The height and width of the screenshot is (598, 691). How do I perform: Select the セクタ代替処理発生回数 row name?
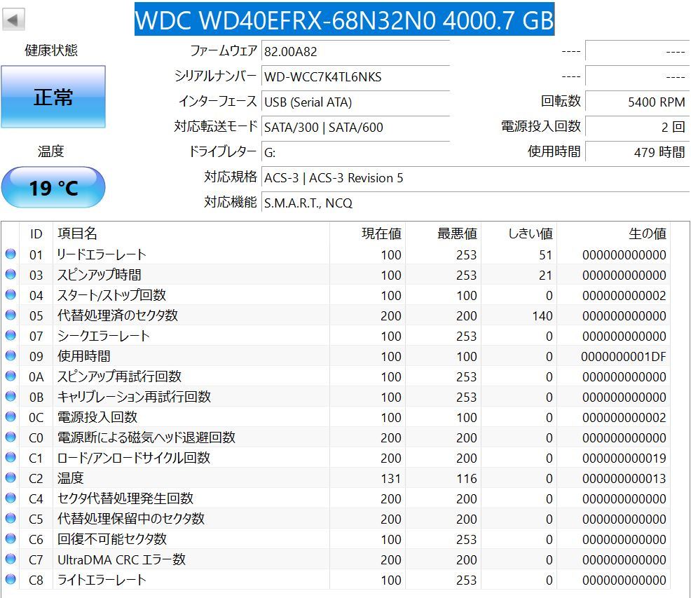point(125,498)
